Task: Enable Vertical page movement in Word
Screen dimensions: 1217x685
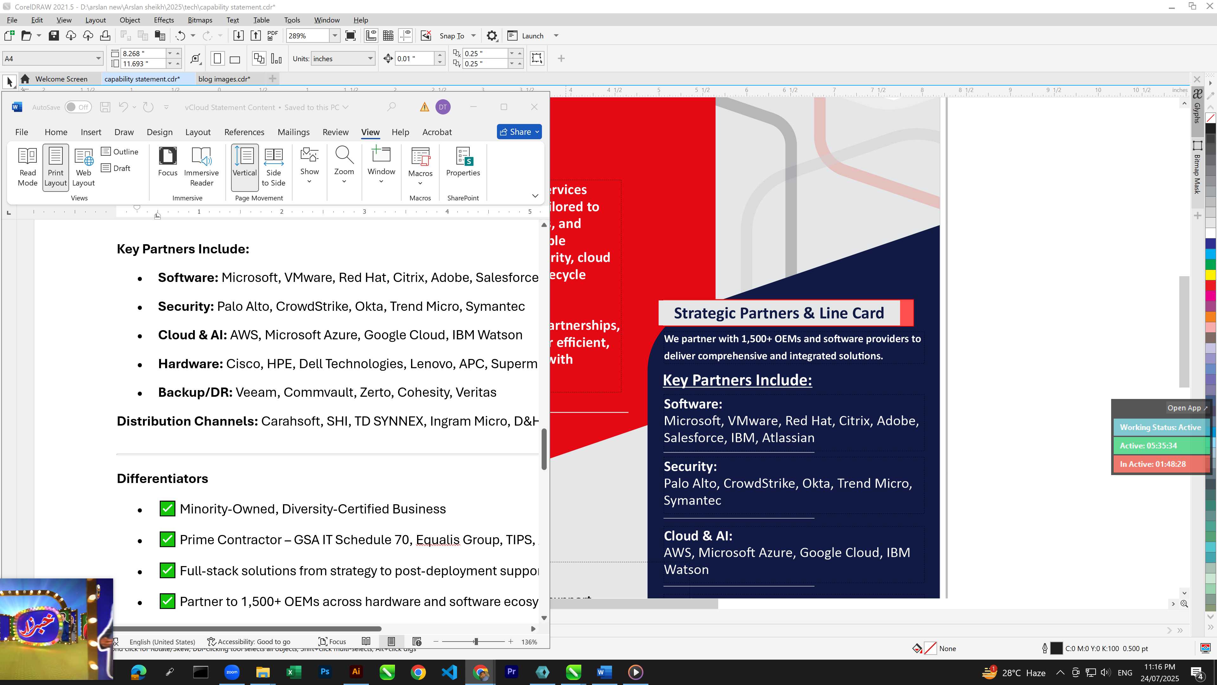Action: (x=245, y=167)
